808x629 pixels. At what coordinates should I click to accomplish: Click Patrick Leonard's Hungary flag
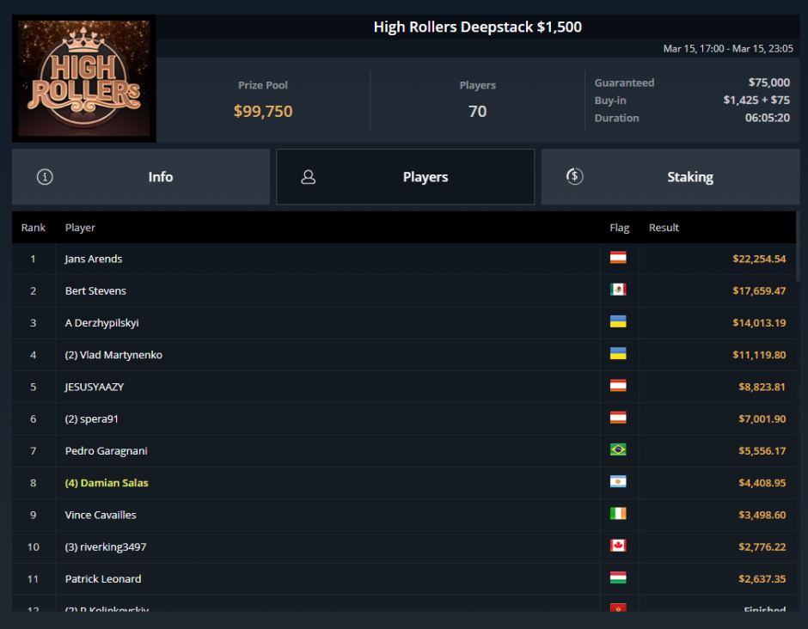pyautogui.click(x=618, y=577)
